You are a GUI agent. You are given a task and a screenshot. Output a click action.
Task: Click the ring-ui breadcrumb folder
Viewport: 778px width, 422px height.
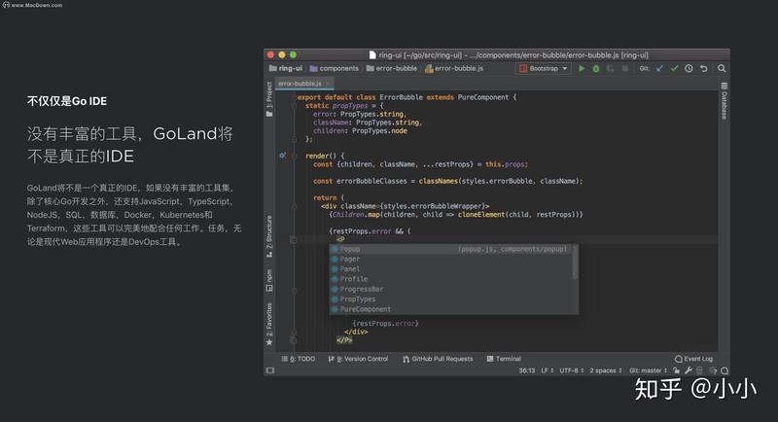click(285, 68)
